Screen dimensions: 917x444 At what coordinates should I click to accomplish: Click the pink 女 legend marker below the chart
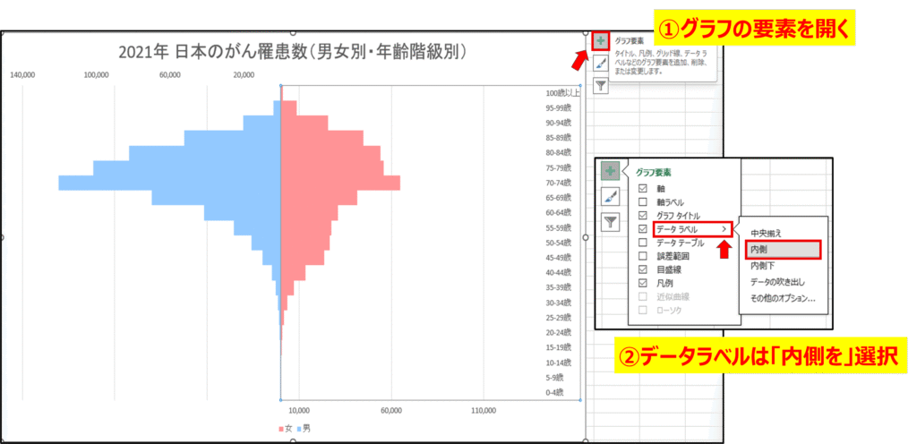(281, 428)
